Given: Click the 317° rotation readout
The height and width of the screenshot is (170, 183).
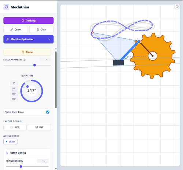Looking at the screenshot, I should [31, 90].
